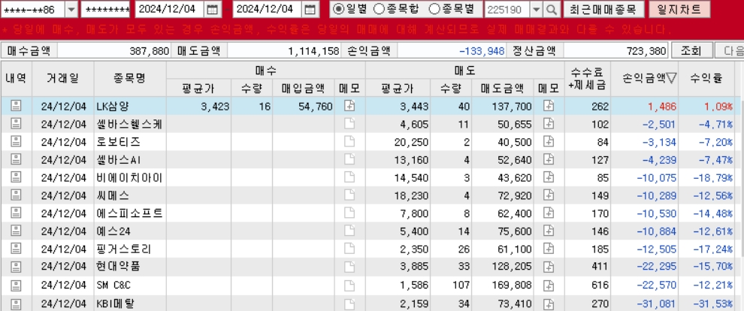Add sell memo for 에스피소프트
Screen dimensions: 744x311
coord(549,213)
